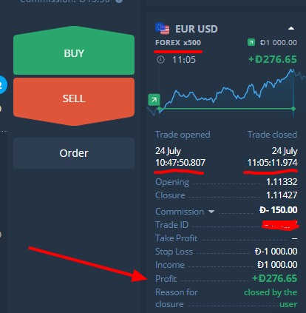The height and width of the screenshot is (313, 306).
Task: Select the trade open point on chart
Action: pyautogui.click(x=160, y=109)
